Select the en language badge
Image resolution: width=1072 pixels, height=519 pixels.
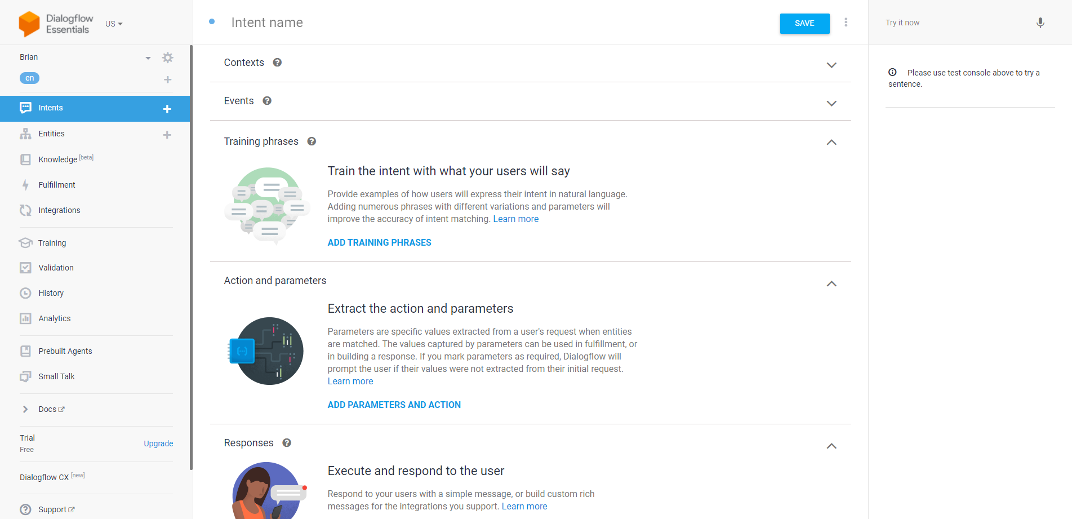coord(29,78)
